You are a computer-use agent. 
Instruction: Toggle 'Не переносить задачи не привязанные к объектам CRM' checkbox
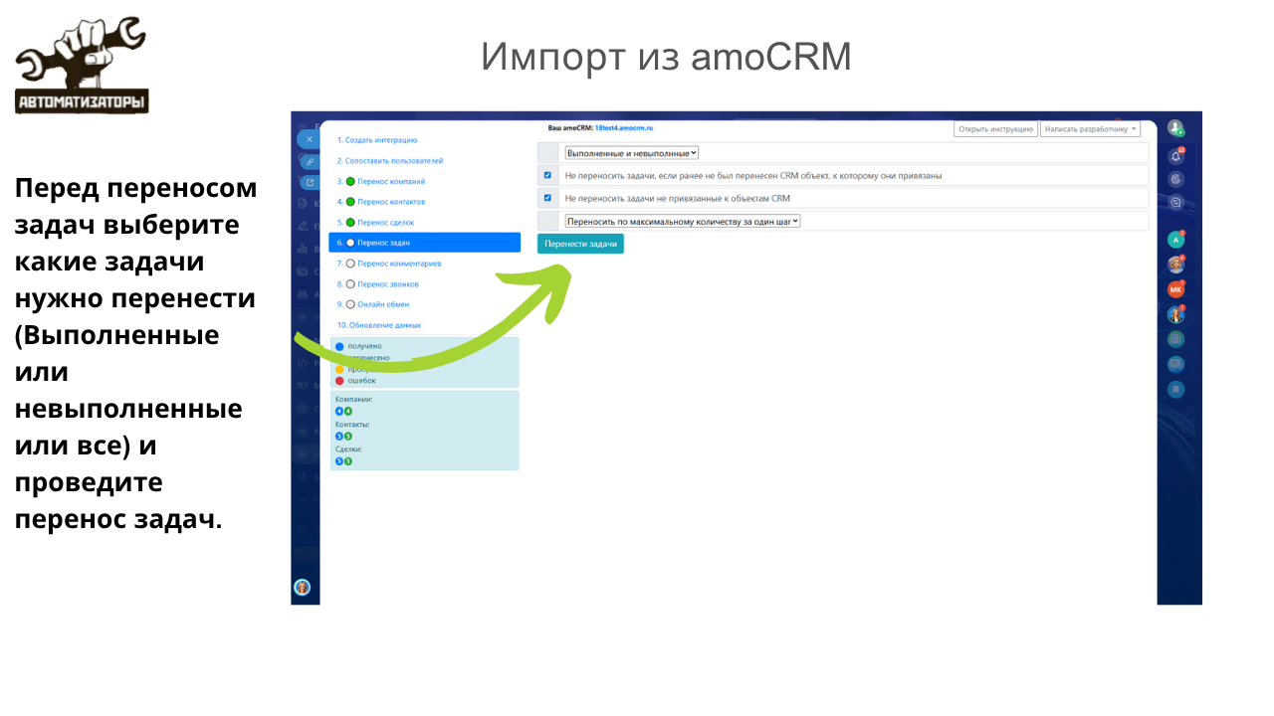coord(547,198)
